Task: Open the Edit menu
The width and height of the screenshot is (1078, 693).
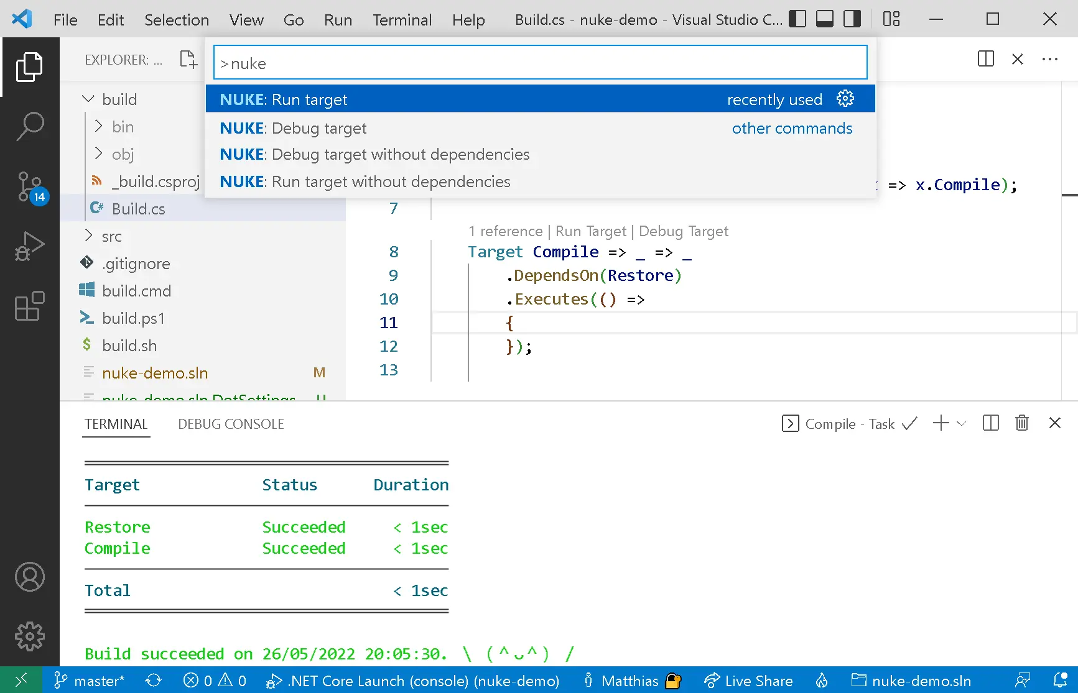Action: [x=111, y=20]
